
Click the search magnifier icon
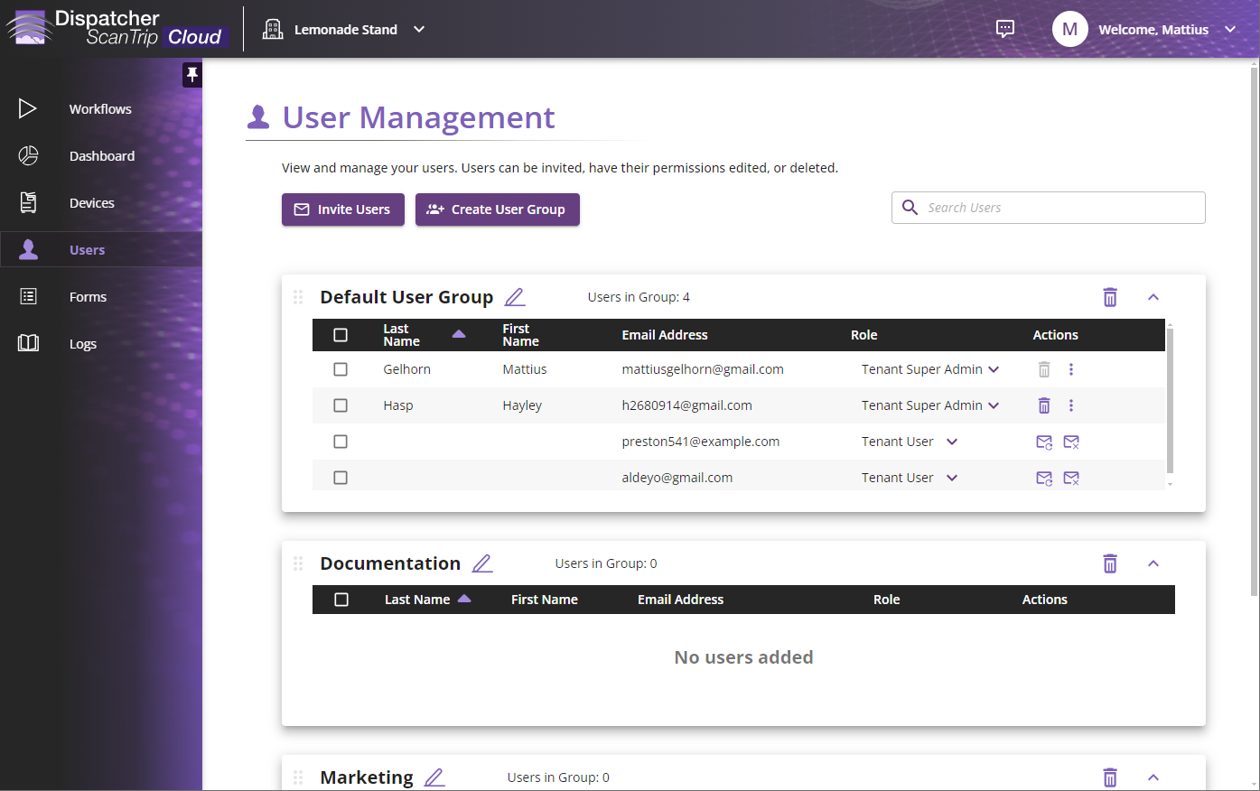(910, 208)
